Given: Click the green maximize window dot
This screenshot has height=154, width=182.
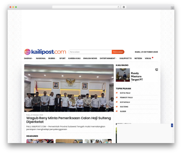Looking at the screenshot, I should pyautogui.click(x=16, y=7).
